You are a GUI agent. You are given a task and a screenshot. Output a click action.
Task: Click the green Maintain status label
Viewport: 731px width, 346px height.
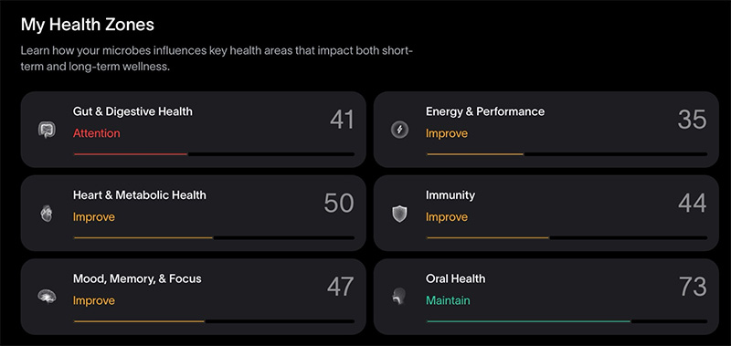tap(448, 300)
